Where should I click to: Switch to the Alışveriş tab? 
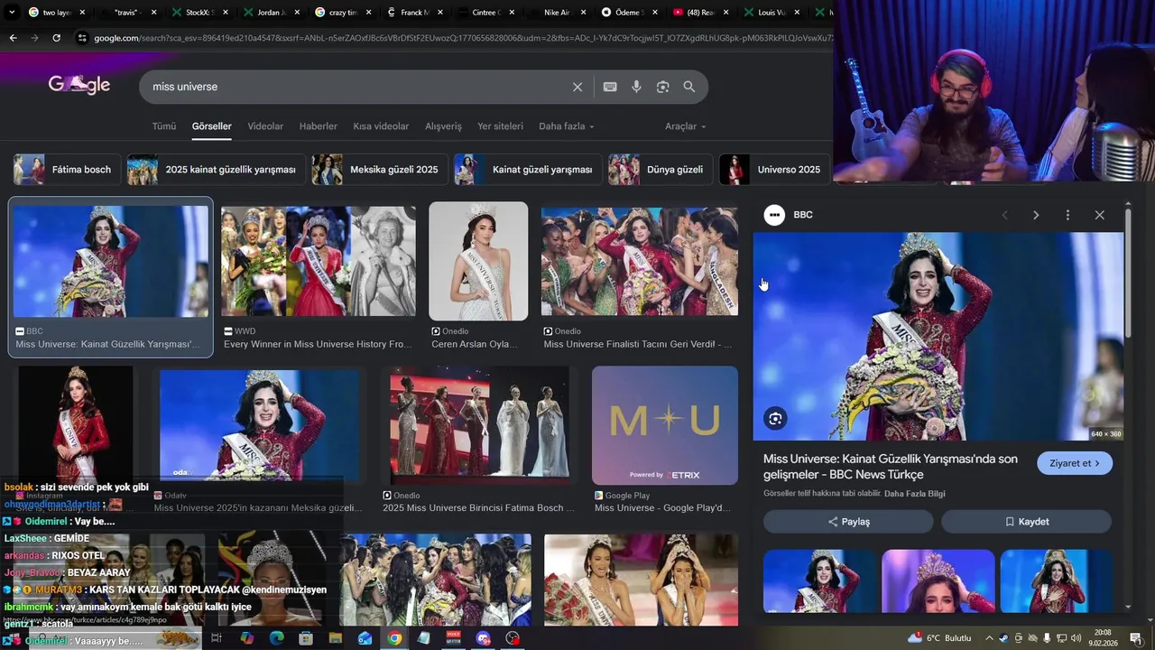pos(443,126)
